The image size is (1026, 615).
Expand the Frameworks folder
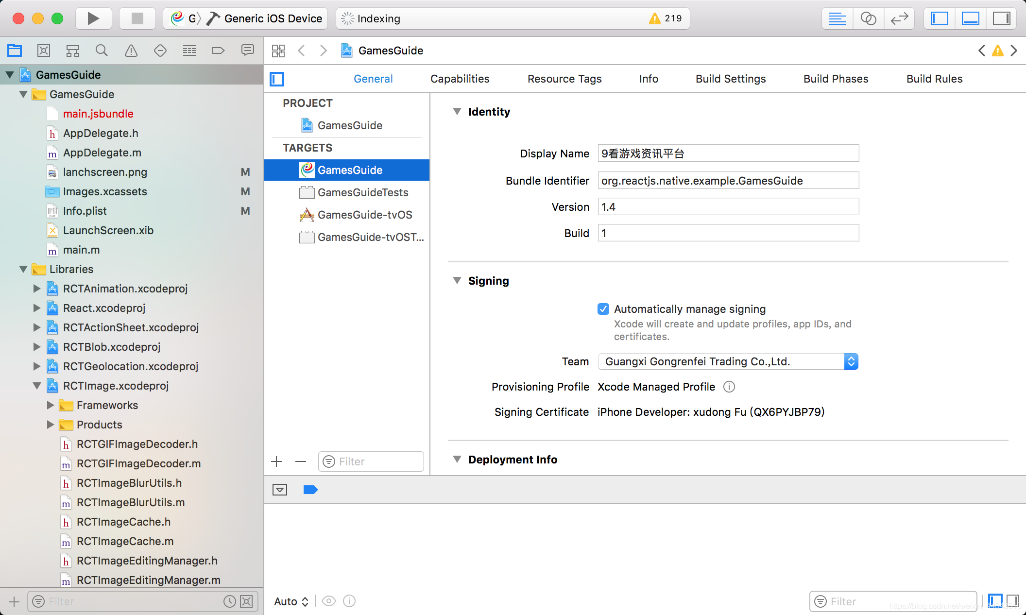click(51, 405)
